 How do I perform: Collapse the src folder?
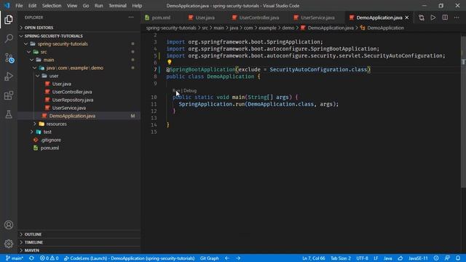pyautogui.click(x=29, y=52)
